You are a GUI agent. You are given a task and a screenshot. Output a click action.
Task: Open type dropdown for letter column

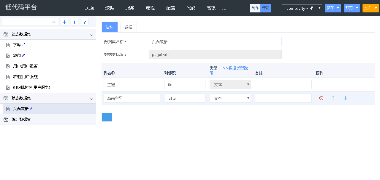(230, 98)
